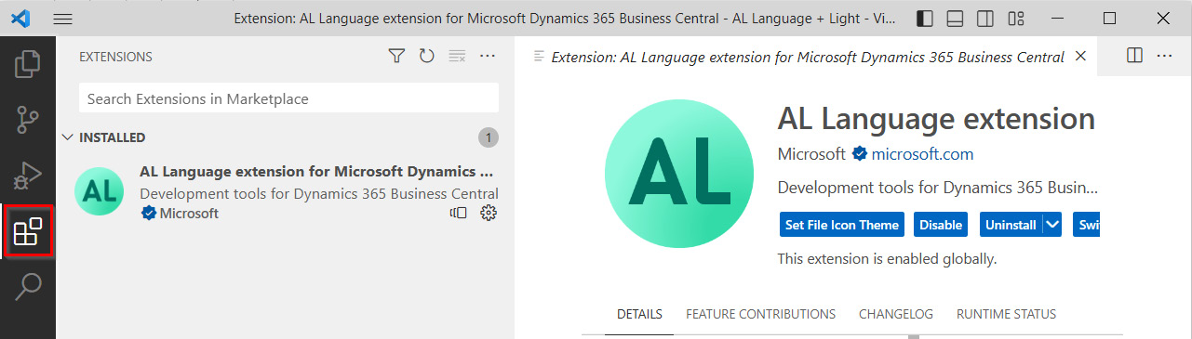This screenshot has height=339, width=1192.
Task: Select the AL Language extension editor tab
Action: (x=808, y=57)
